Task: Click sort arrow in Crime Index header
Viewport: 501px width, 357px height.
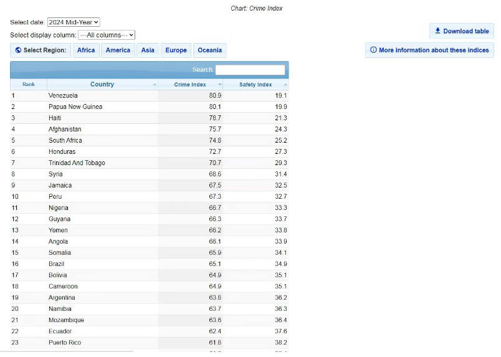Action: coord(220,85)
